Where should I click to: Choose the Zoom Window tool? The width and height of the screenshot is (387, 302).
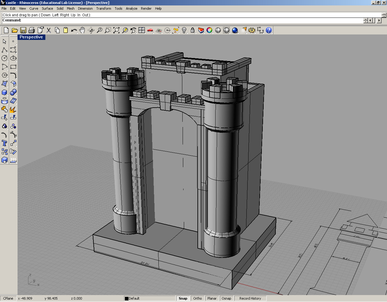[108, 30]
